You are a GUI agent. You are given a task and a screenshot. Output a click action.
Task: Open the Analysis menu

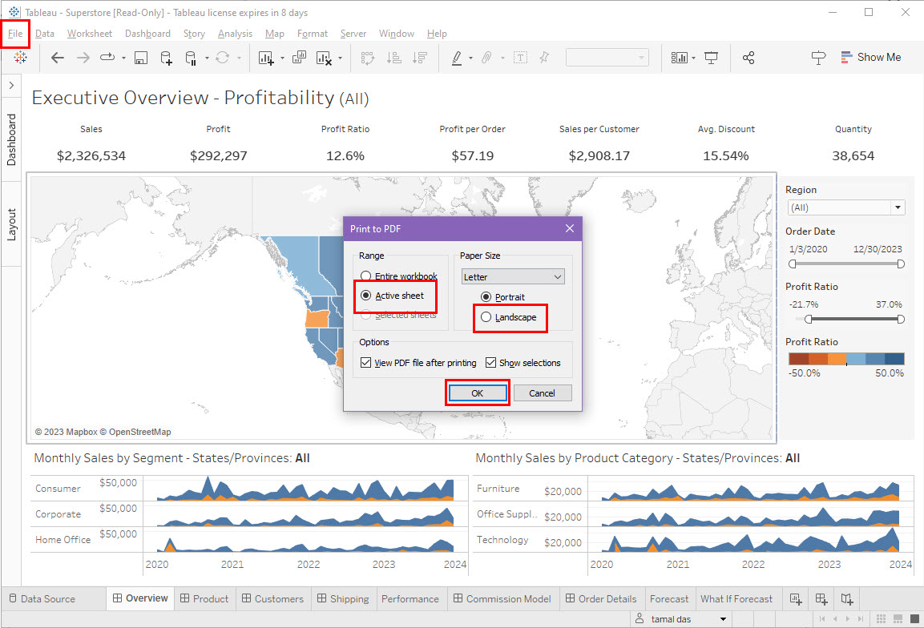[235, 34]
